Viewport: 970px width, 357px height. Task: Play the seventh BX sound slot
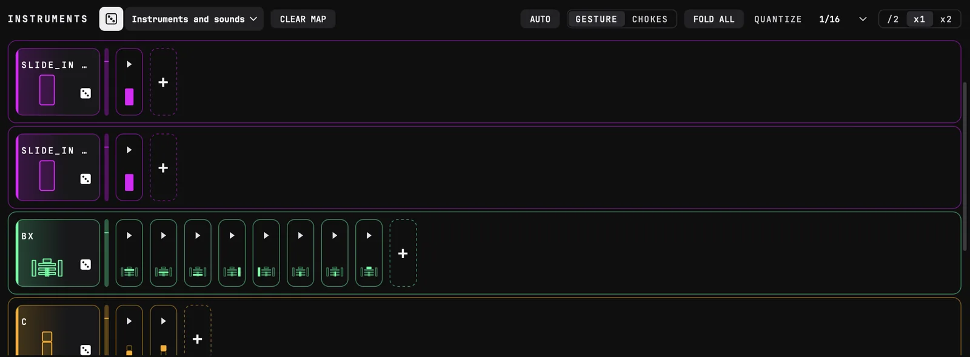pos(335,236)
